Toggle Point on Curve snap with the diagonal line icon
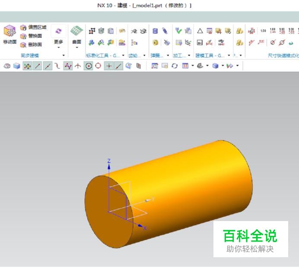 (118, 66)
